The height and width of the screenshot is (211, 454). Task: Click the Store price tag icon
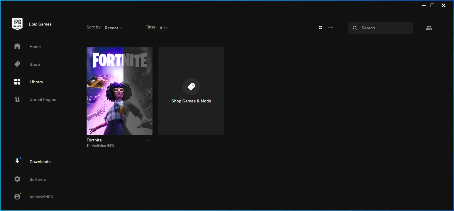pyautogui.click(x=17, y=64)
